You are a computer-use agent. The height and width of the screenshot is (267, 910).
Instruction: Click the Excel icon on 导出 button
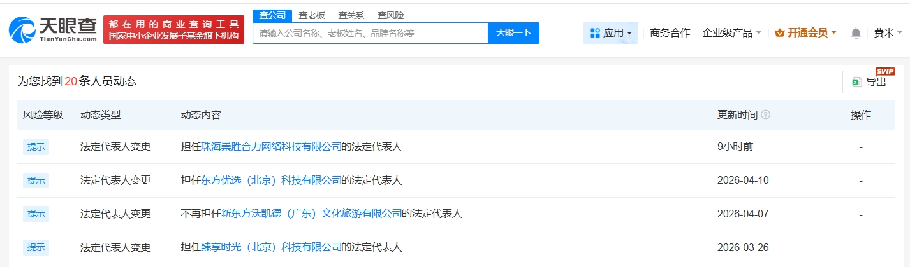click(856, 82)
